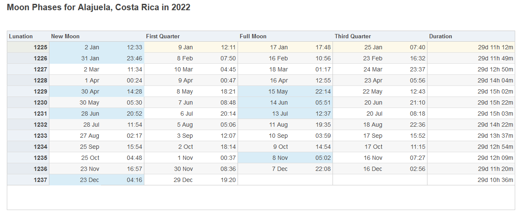Screen dimensions: 522x213
Task: Select the 8 Nov full moon date
Action: 279,158
